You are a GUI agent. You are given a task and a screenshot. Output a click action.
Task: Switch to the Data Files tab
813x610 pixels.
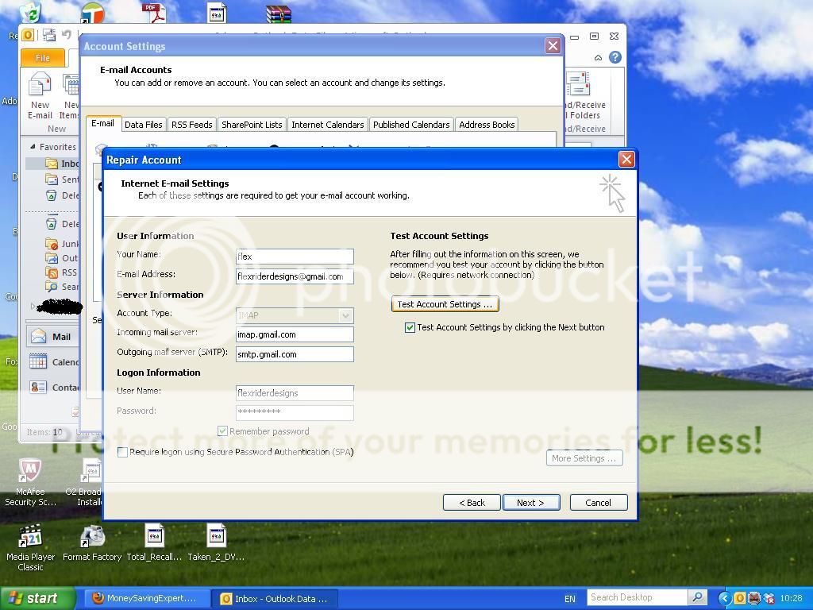[x=144, y=125]
